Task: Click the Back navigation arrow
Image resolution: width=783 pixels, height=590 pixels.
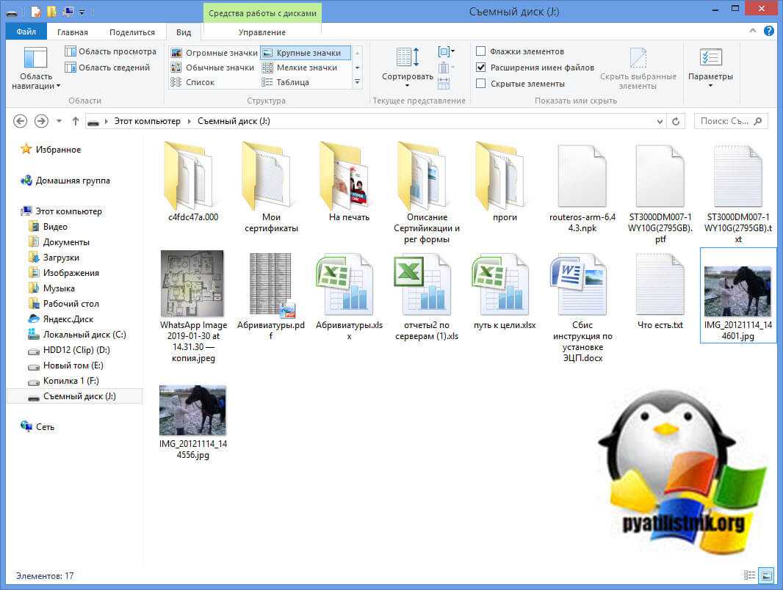Action: [21, 121]
